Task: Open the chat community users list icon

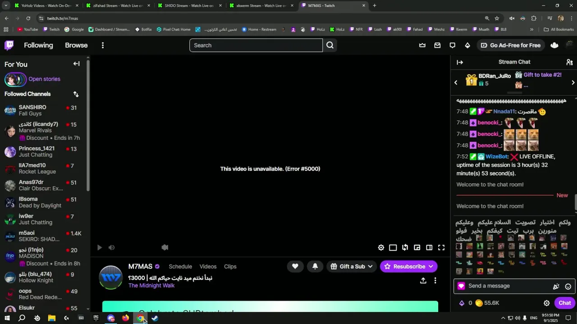Action: pyautogui.click(x=569, y=62)
